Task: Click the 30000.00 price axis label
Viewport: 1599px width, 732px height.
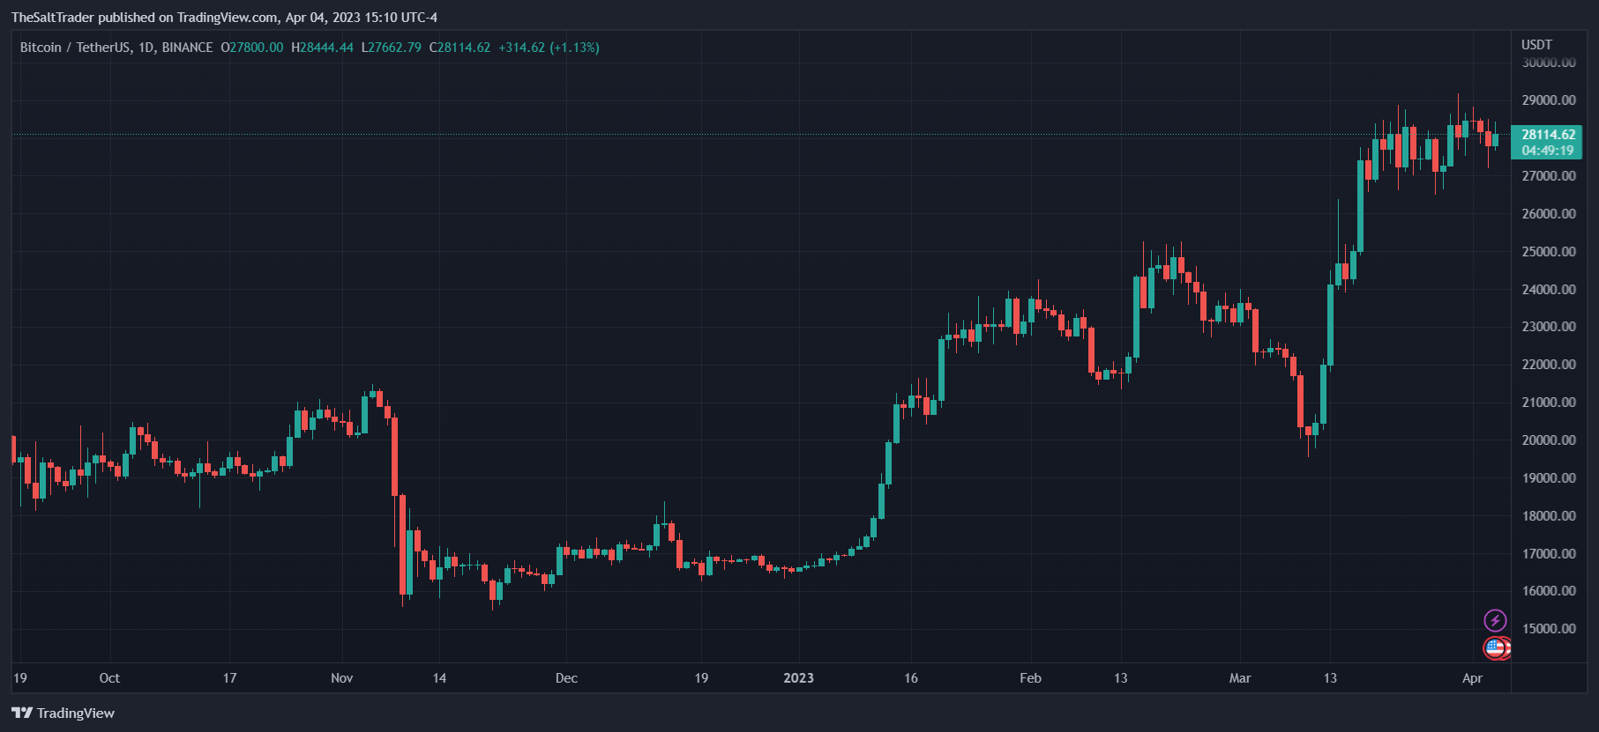Action: pos(1549,63)
